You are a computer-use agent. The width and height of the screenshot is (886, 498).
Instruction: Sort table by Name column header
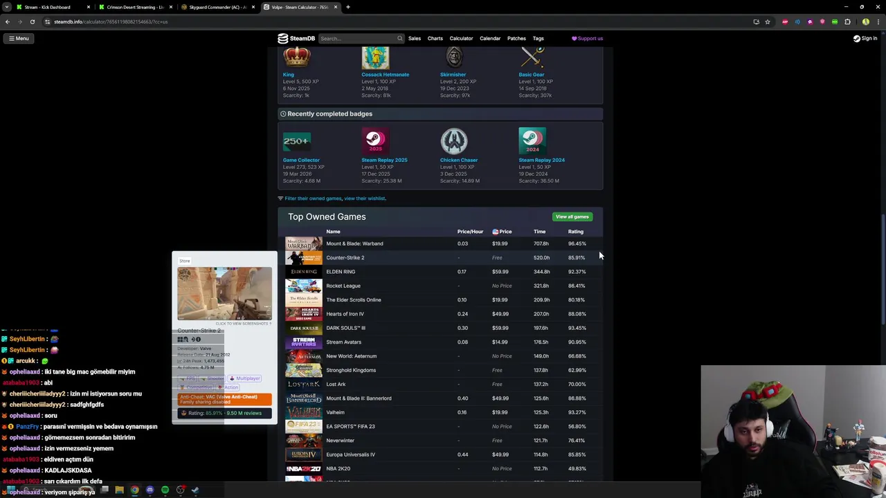(x=333, y=232)
